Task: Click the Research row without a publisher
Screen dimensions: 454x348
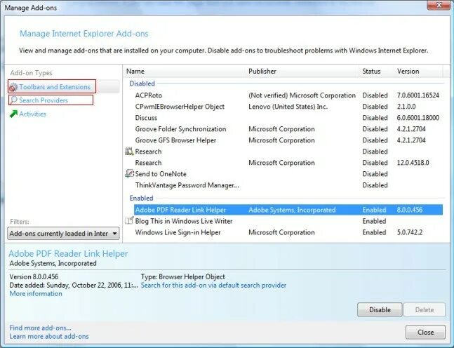Action: click(283, 152)
